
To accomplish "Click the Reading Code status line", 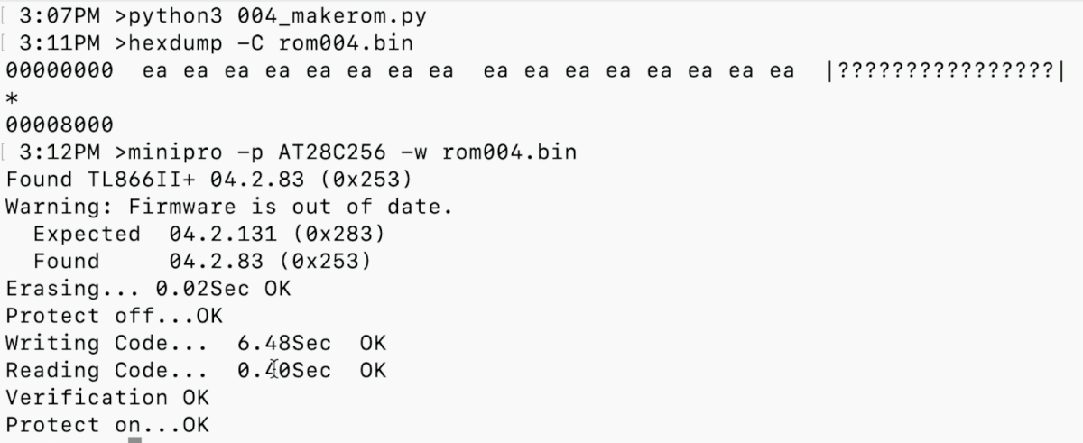I will [x=195, y=371].
